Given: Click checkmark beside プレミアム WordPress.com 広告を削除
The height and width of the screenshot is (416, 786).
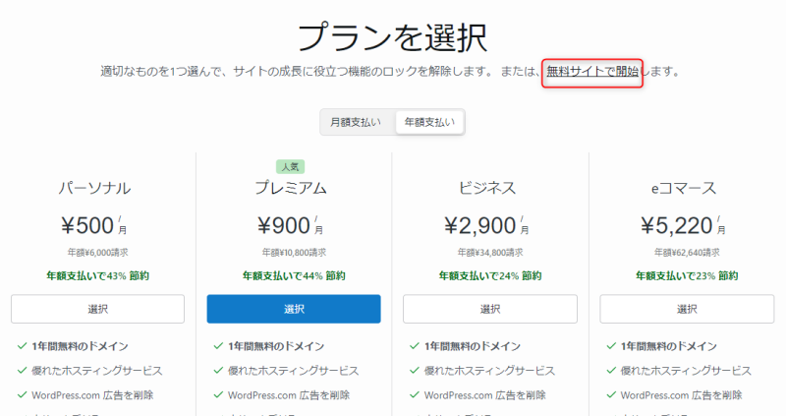Looking at the screenshot, I should pos(219,395).
